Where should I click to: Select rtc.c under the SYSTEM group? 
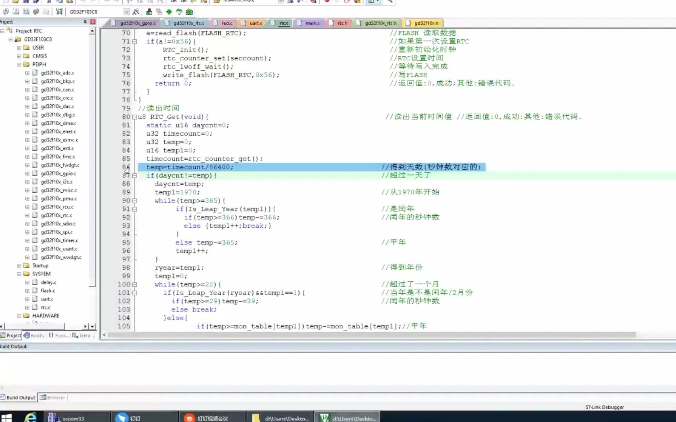click(x=46, y=307)
